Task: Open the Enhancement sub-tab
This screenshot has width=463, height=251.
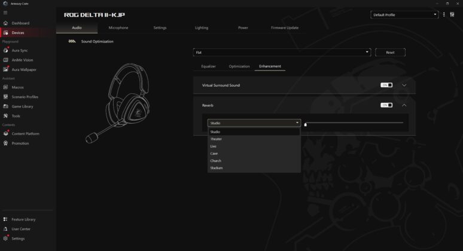Action: (270, 66)
